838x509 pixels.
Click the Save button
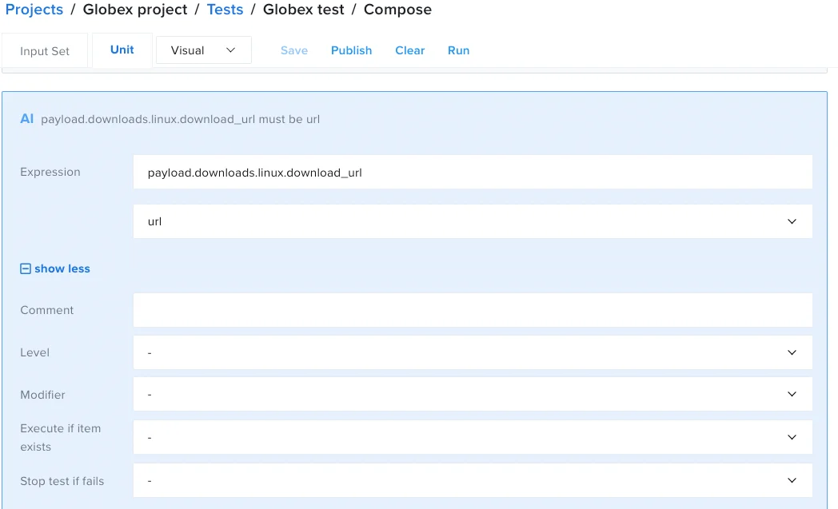[x=294, y=50]
